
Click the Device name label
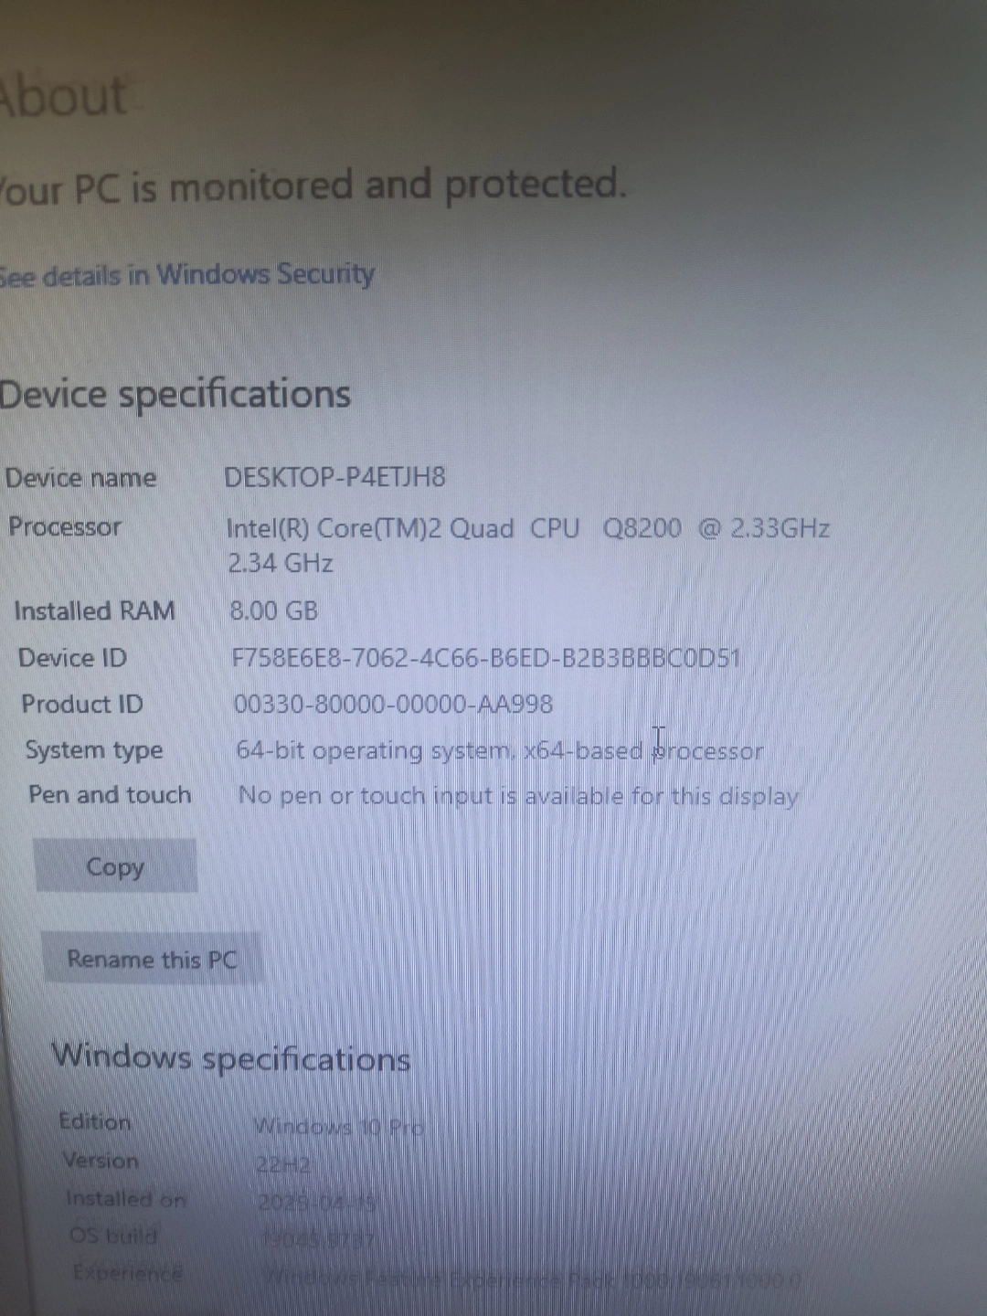point(80,478)
